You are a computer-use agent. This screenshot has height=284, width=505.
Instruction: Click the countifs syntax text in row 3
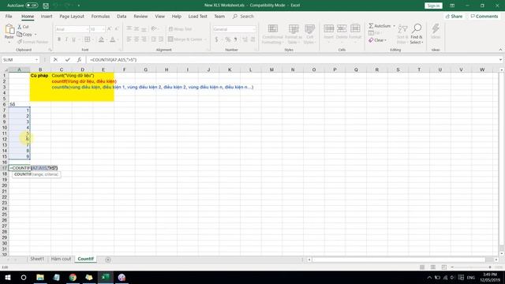tap(152, 87)
